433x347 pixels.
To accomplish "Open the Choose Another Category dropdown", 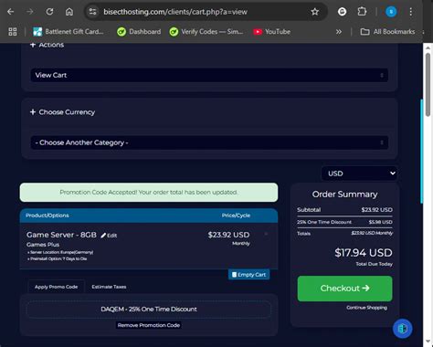I will 209,142.
